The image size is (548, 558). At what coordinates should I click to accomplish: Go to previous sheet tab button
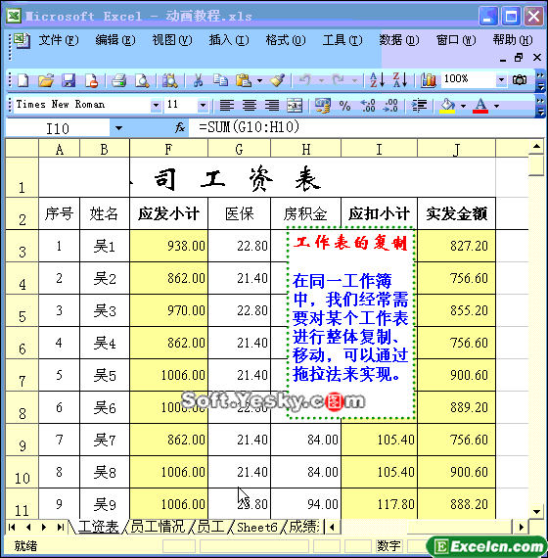[x=28, y=527]
